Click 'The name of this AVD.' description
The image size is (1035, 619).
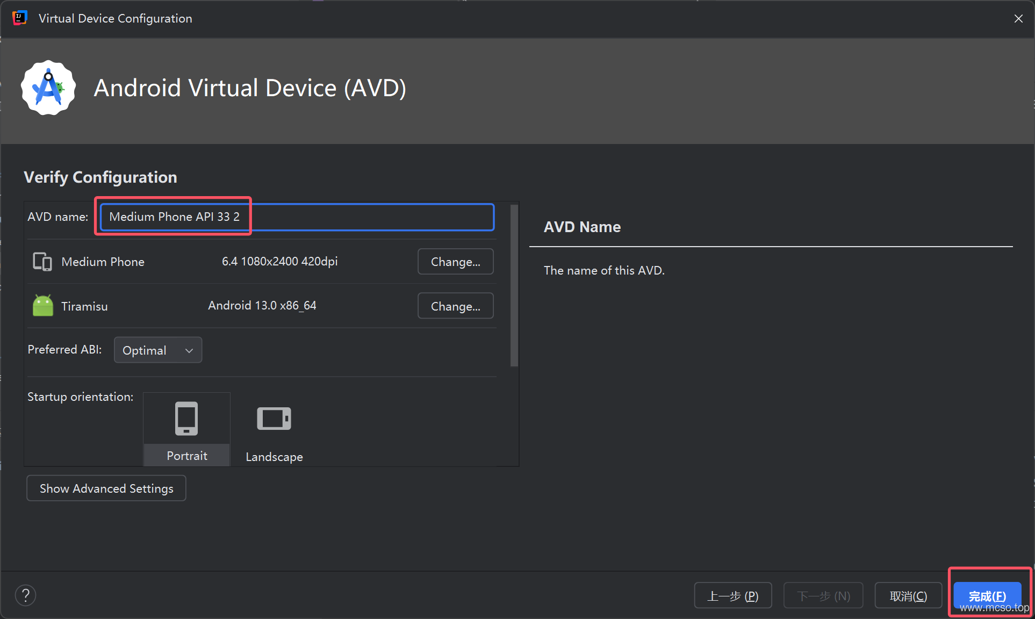click(x=604, y=270)
